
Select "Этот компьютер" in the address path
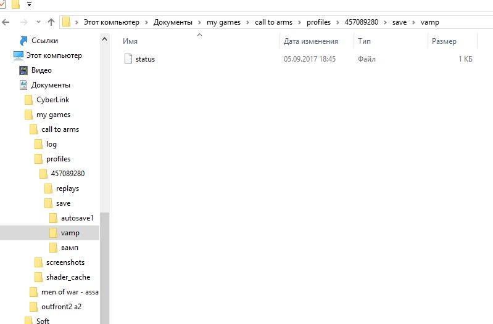click(111, 22)
